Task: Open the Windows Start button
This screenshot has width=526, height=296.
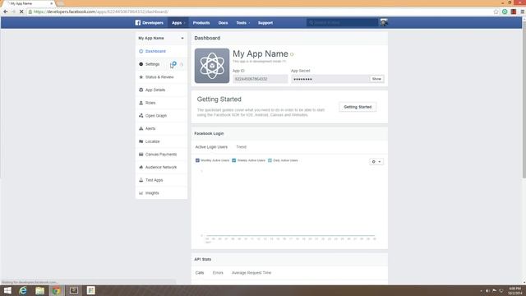Action: (x=7, y=290)
